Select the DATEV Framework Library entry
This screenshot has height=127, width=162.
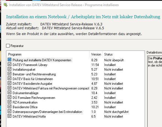click(30, 65)
